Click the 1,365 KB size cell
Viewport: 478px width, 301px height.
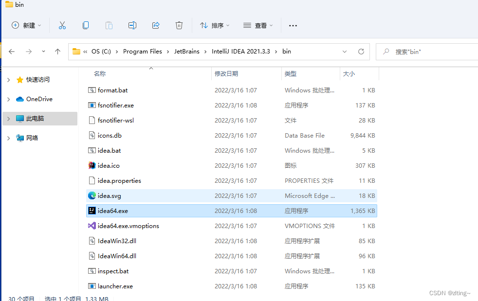coord(363,211)
